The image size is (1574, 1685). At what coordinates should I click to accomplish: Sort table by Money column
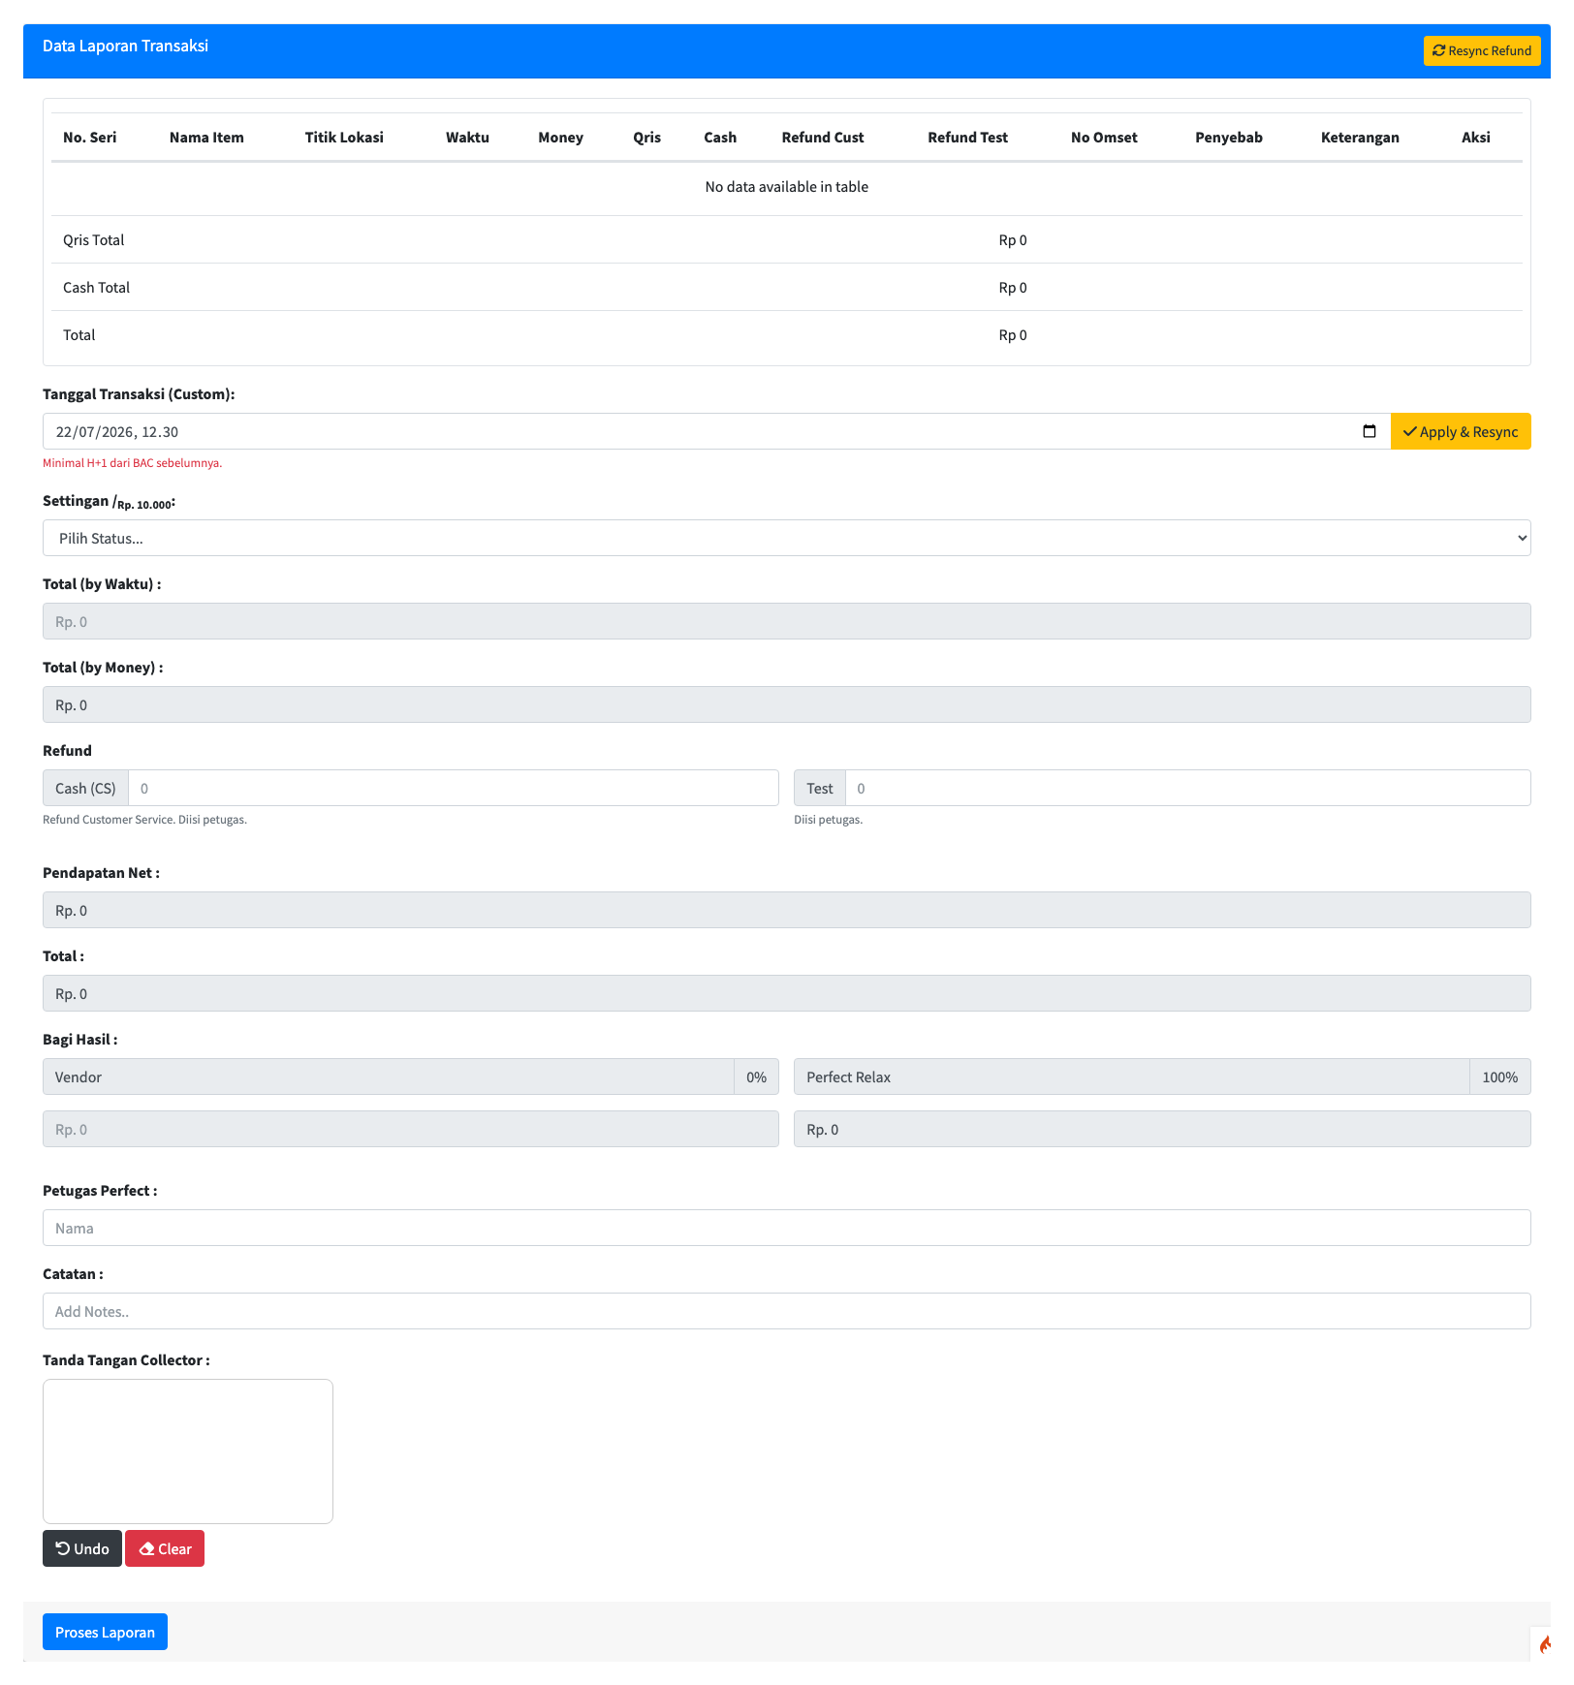560,138
